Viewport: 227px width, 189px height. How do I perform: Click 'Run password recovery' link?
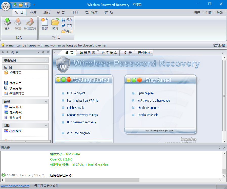[81, 122]
